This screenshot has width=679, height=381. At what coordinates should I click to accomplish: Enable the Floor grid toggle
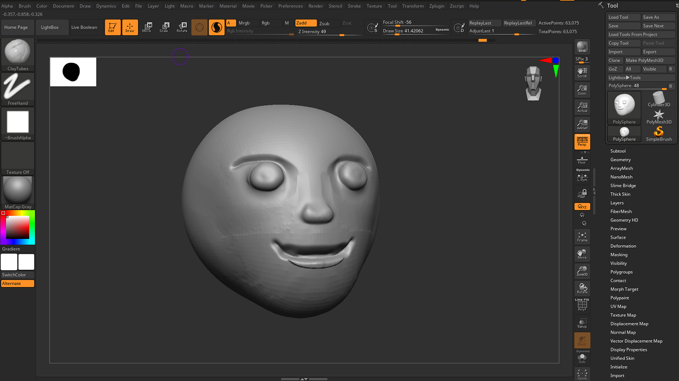582,160
